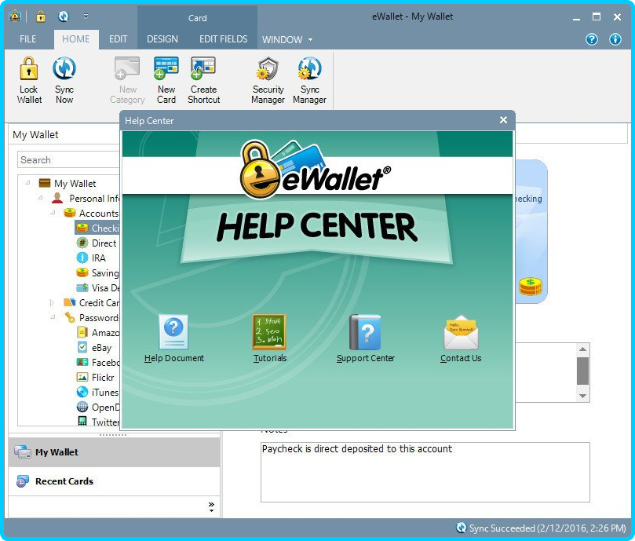Collapse the My Wallet tree root

click(27, 183)
